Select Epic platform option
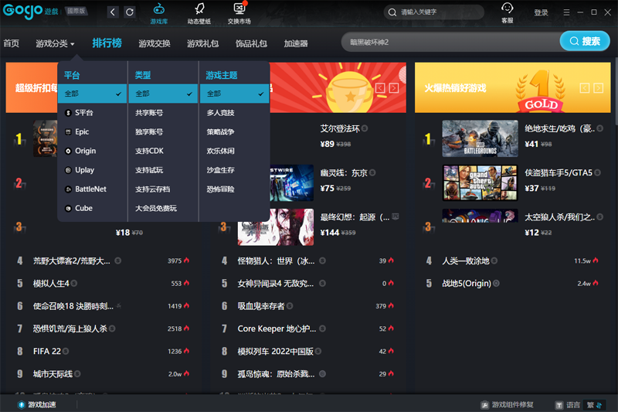 tap(92, 131)
